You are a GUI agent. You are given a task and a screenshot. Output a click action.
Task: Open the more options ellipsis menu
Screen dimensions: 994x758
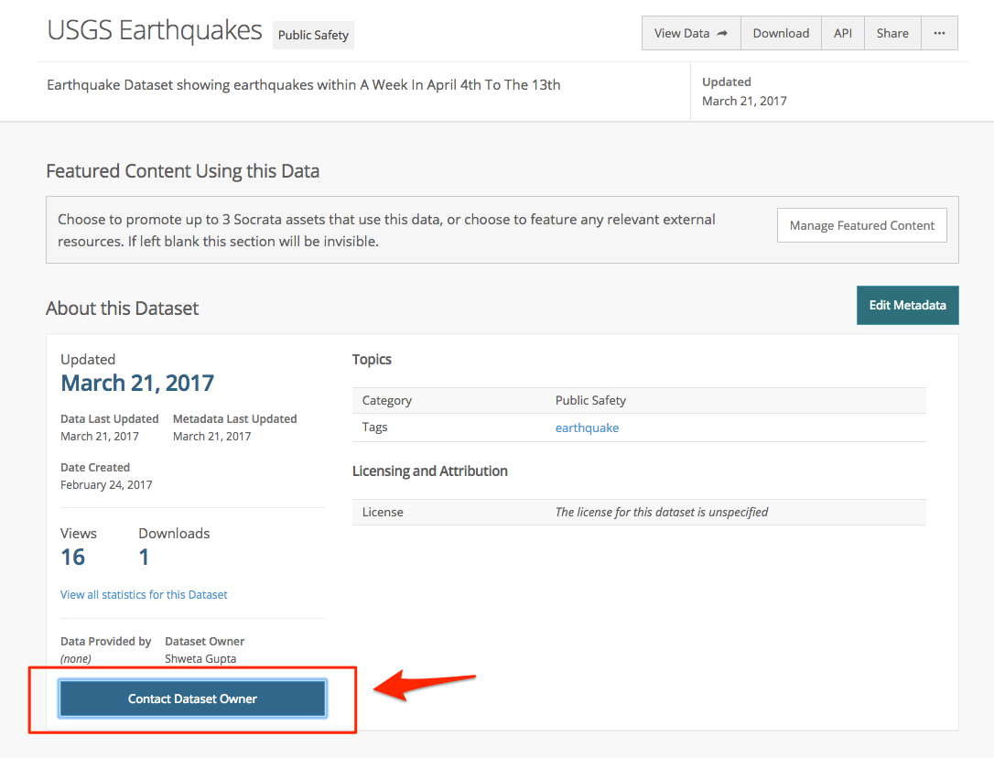tap(939, 33)
